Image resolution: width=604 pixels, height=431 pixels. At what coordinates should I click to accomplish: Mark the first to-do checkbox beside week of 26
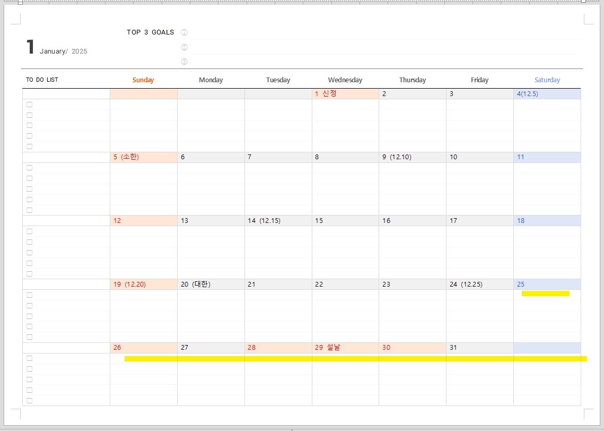29,358
